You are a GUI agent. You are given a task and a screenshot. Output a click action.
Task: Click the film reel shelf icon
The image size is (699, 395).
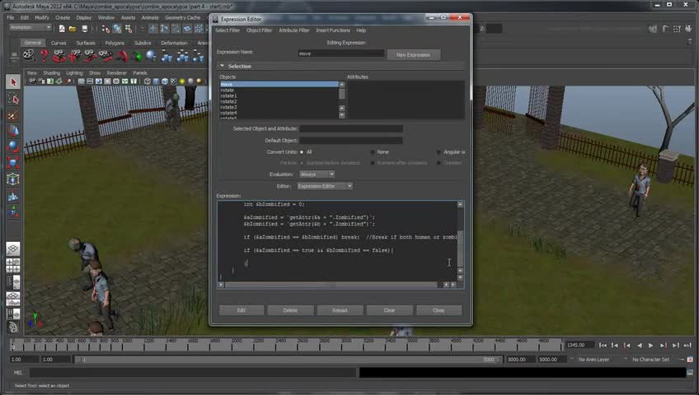pos(29,56)
